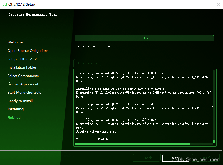223x165 pixels.
Task: Click the "Creating Maintenance Tool" heading
Action: (x=33, y=14)
